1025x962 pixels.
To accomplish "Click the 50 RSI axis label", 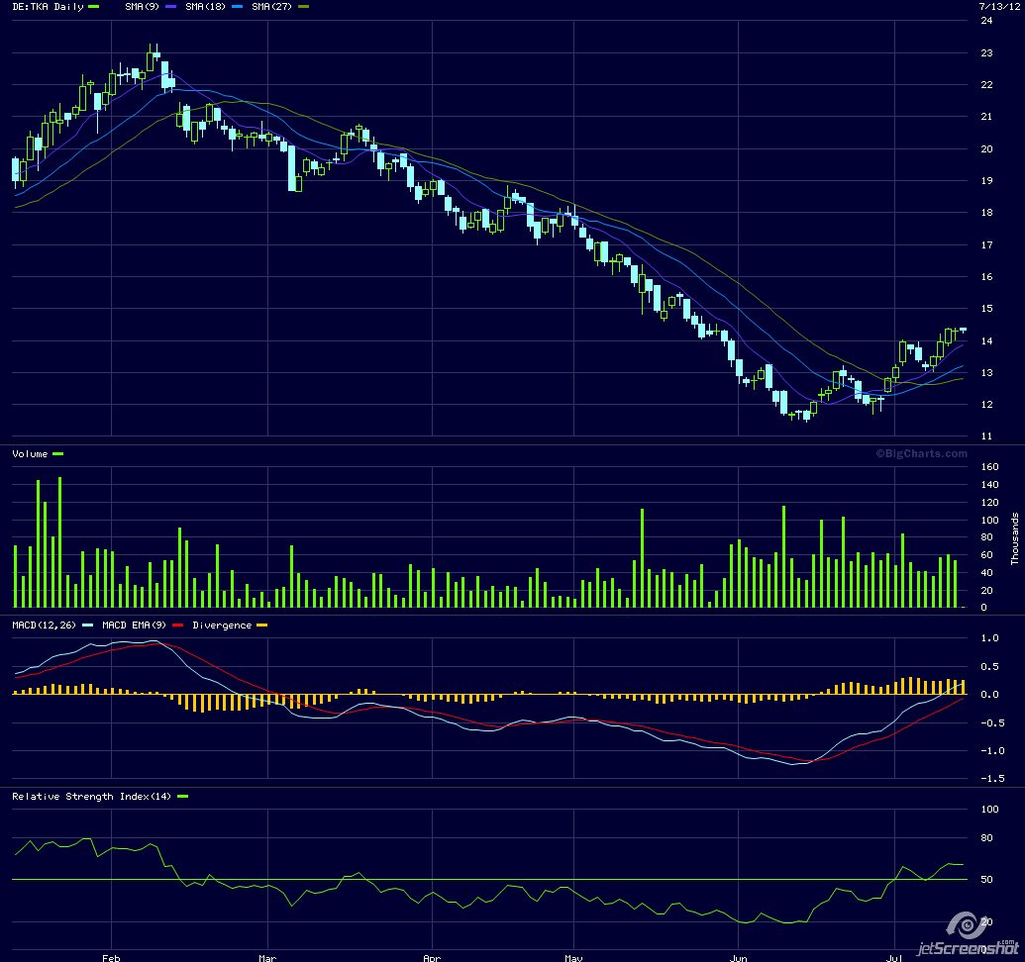I will 986,880.
